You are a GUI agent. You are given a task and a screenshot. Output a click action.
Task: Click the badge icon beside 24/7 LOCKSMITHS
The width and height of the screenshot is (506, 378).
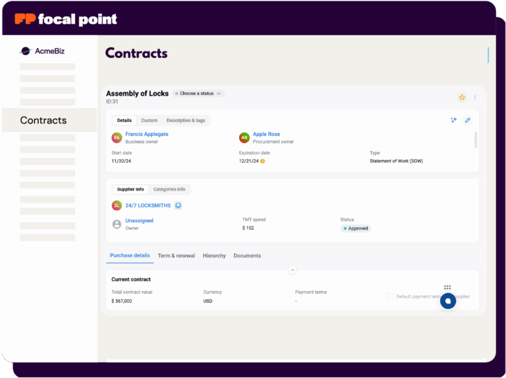click(178, 206)
